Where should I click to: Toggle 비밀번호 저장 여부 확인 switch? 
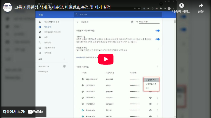[157, 31]
